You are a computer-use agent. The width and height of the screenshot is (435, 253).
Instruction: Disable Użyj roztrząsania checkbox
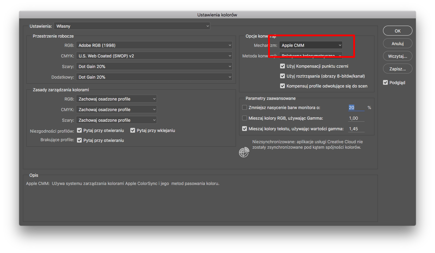pos(282,76)
